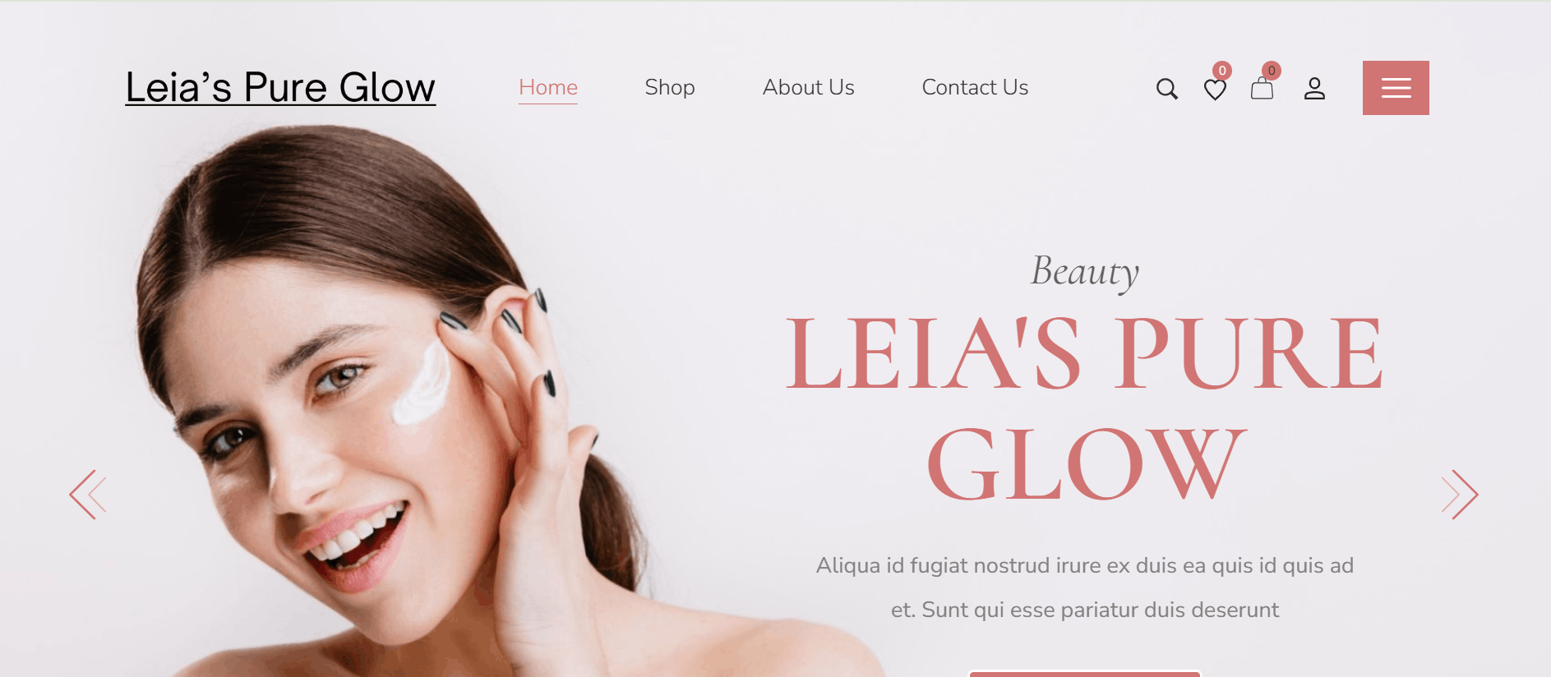Click the Leia's Pure Glow logo link
The height and width of the screenshot is (677, 1551).
280,87
